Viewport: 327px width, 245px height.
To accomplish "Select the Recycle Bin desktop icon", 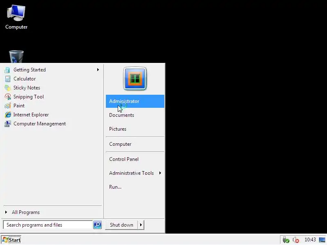I will [16, 56].
